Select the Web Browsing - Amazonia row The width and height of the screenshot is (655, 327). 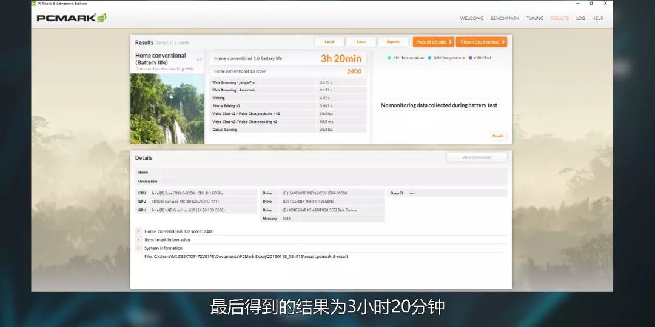[288, 90]
